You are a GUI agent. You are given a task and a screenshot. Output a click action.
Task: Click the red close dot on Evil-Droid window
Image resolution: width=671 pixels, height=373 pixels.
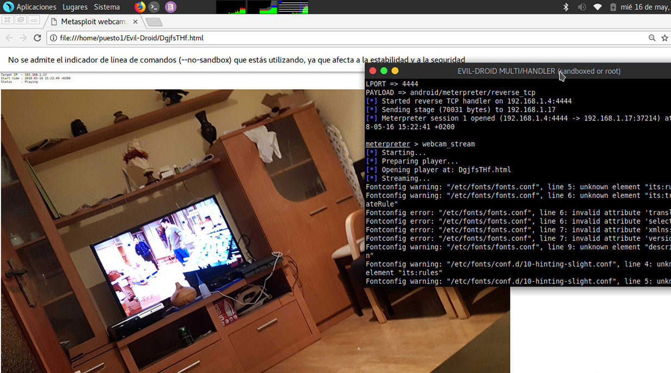[373, 71]
